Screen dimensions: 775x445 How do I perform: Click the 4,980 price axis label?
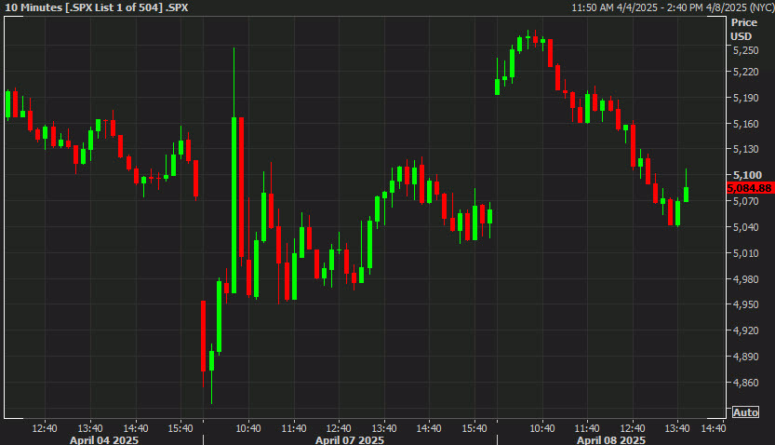pyautogui.click(x=746, y=279)
